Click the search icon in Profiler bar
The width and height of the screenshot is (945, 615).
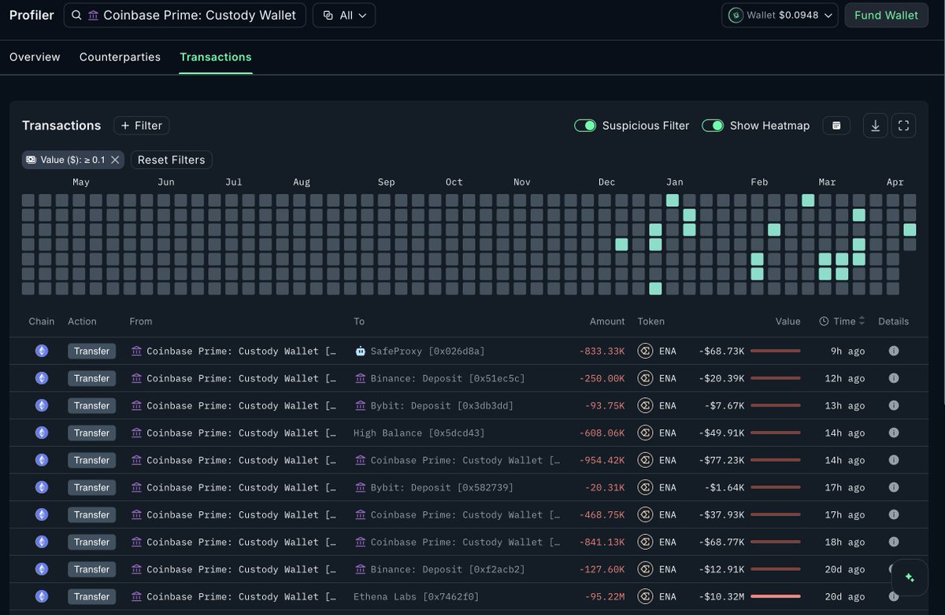coord(76,15)
